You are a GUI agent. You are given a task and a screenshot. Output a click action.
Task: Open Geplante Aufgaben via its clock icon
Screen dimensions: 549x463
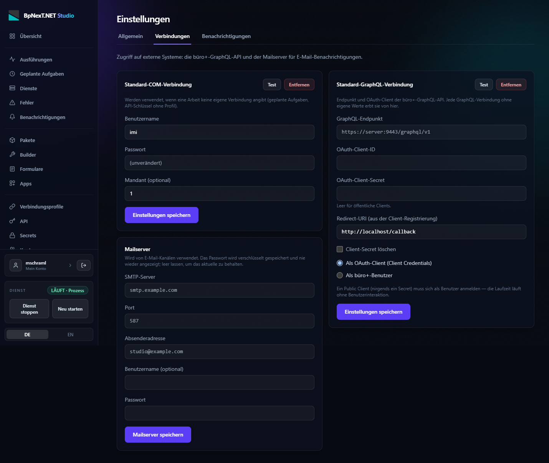tap(12, 74)
